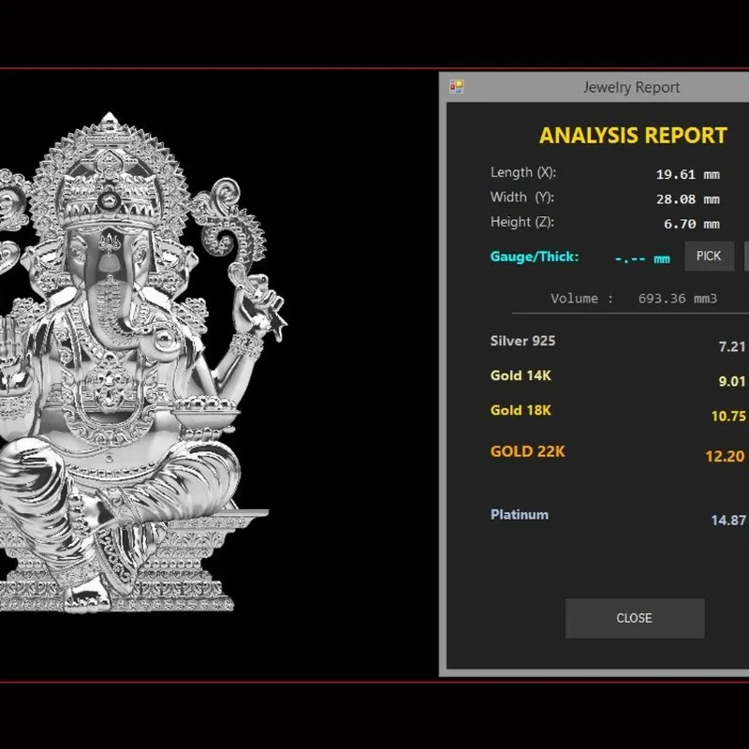Click the Jewelry Report window icon
Screen dimensions: 749x749
click(x=456, y=86)
